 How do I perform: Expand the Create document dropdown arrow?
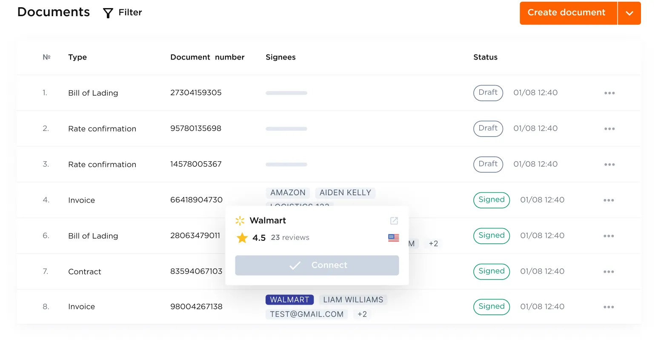(x=629, y=13)
